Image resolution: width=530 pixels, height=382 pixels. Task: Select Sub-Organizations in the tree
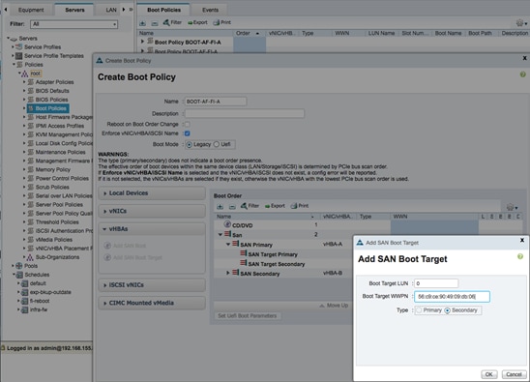[57, 257]
